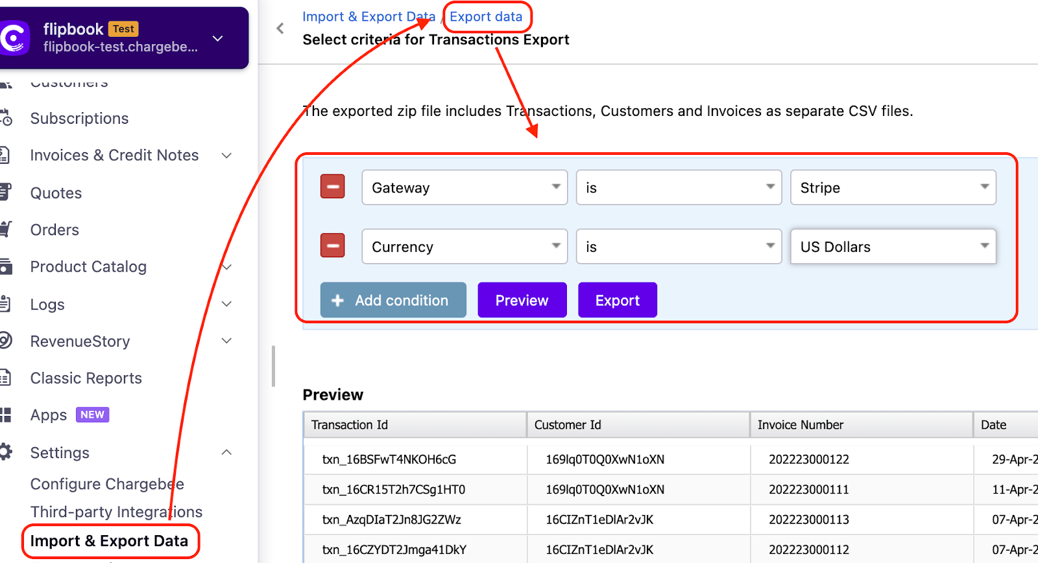This screenshot has width=1038, height=563.
Task: Click the Classic Reports icon
Action: pos(5,378)
